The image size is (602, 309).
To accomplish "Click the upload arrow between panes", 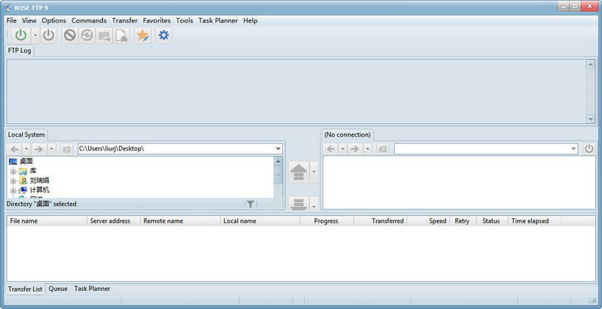I will click(299, 172).
